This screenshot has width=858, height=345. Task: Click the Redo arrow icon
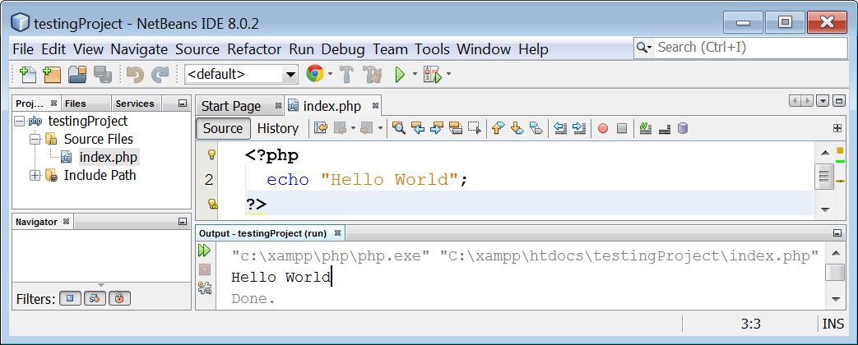160,74
